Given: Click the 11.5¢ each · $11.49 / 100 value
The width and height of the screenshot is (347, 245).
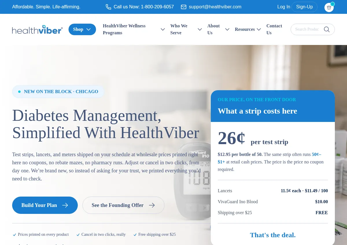Looking at the screenshot, I should (304, 191).
